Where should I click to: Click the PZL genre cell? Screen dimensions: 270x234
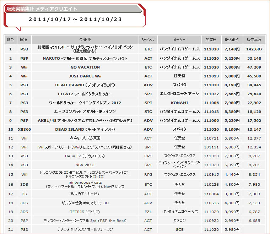coord(148,212)
